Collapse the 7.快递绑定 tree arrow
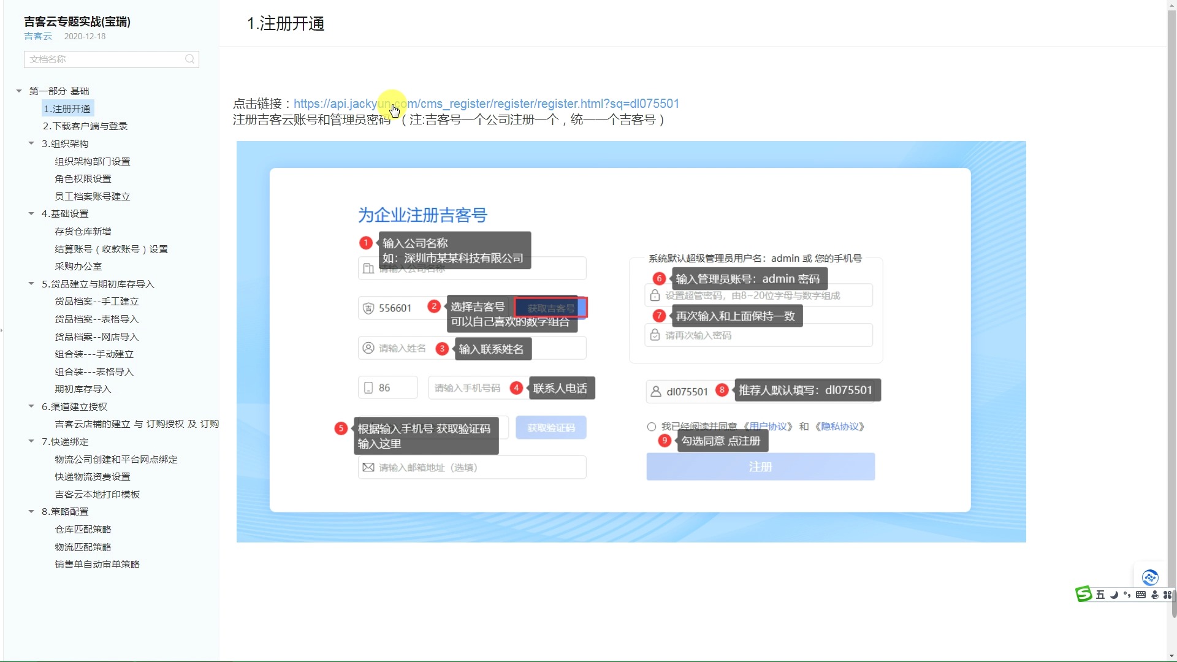 tap(31, 441)
